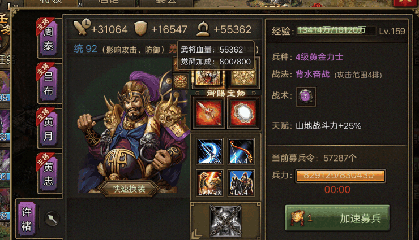Select general 吕布 tab
Viewport: 419px width, 240px height.
(49, 83)
